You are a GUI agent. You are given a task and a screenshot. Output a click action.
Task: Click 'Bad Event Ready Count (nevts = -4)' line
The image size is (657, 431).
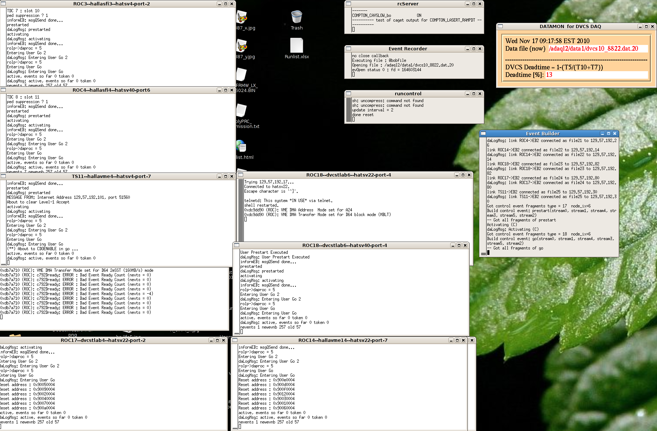click(x=77, y=294)
